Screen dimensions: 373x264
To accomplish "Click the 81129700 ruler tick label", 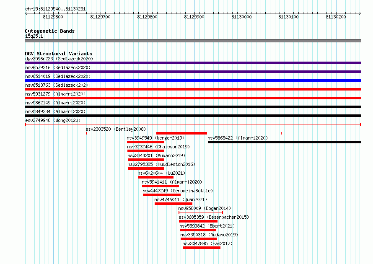I will [101, 17].
